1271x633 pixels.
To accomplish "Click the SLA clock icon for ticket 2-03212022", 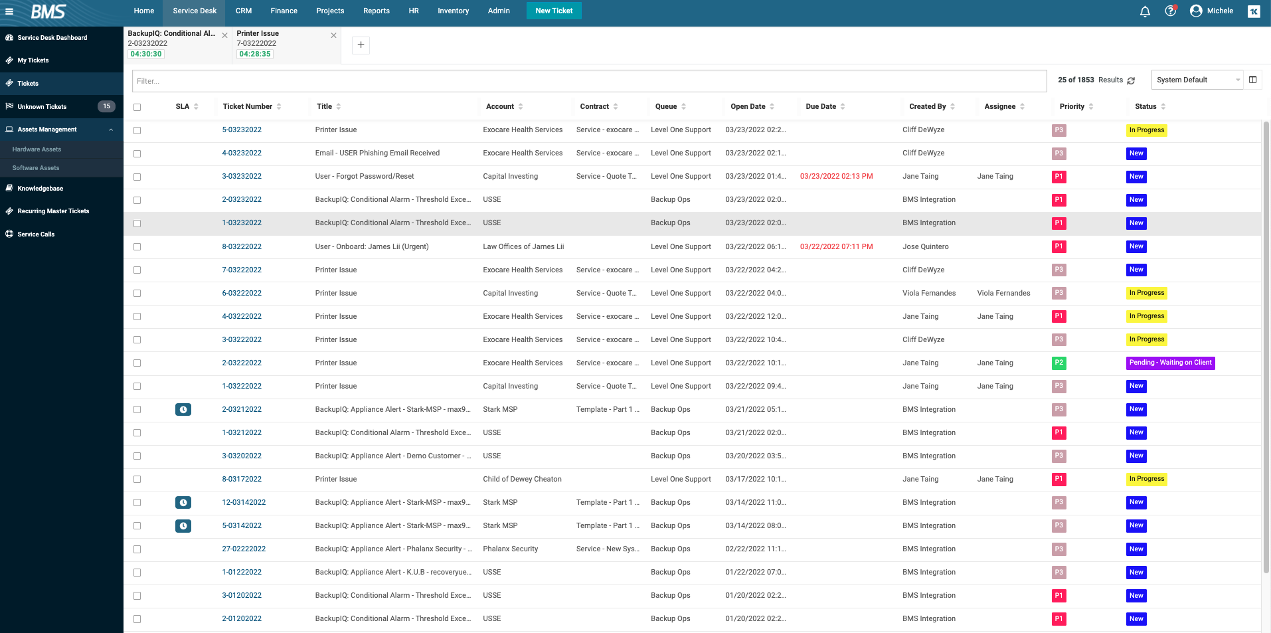I will point(183,410).
